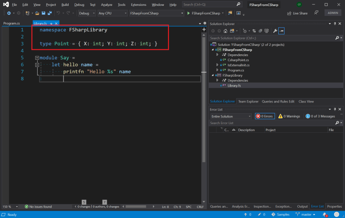Switch to the Program.cs tab

tap(11, 23)
